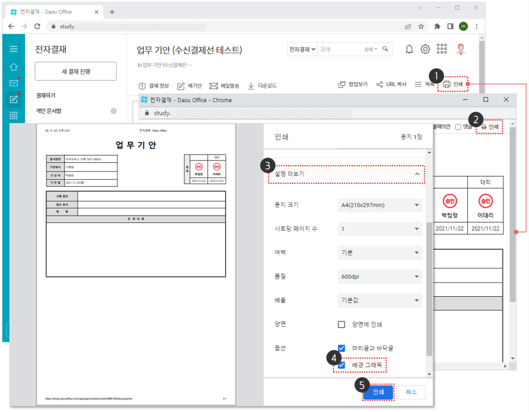
Task: Click the 새 결재 진행 button
Action: pos(75,71)
